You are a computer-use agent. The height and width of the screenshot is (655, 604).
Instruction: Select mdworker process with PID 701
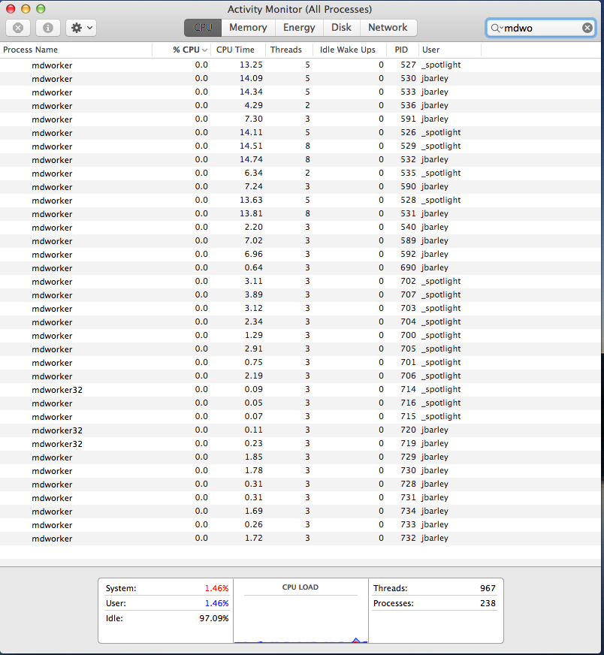point(300,362)
